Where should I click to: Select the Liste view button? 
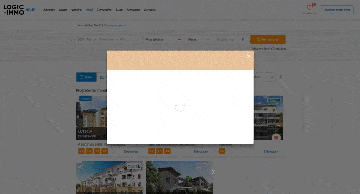(86, 77)
